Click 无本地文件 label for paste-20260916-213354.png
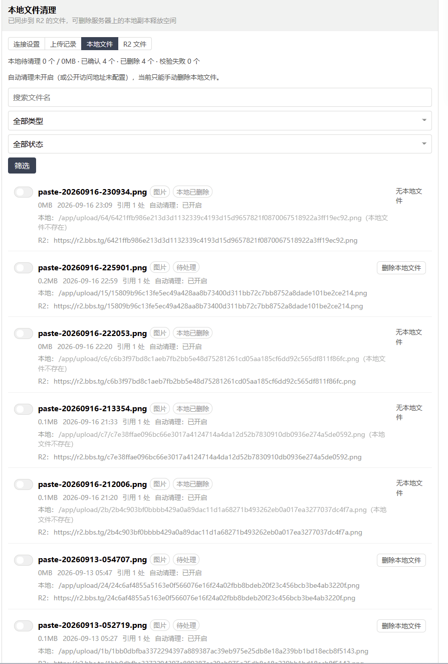Image resolution: width=448 pixels, height=664 pixels. point(409,413)
